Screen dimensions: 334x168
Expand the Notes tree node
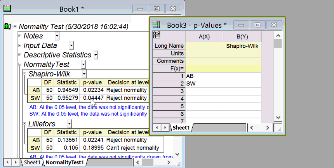20,36
